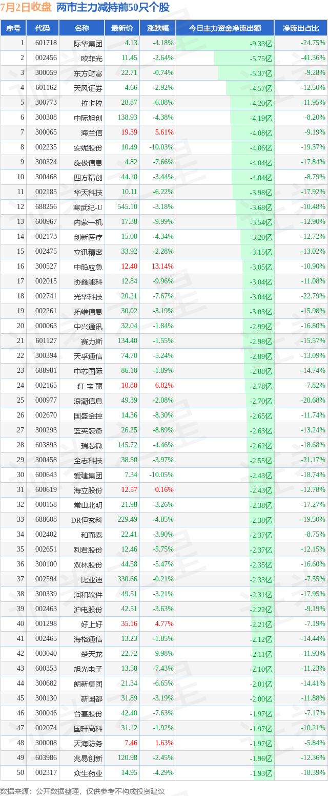Select stock name 全志科技
Viewport: 328px width, 796px height.
point(88,460)
